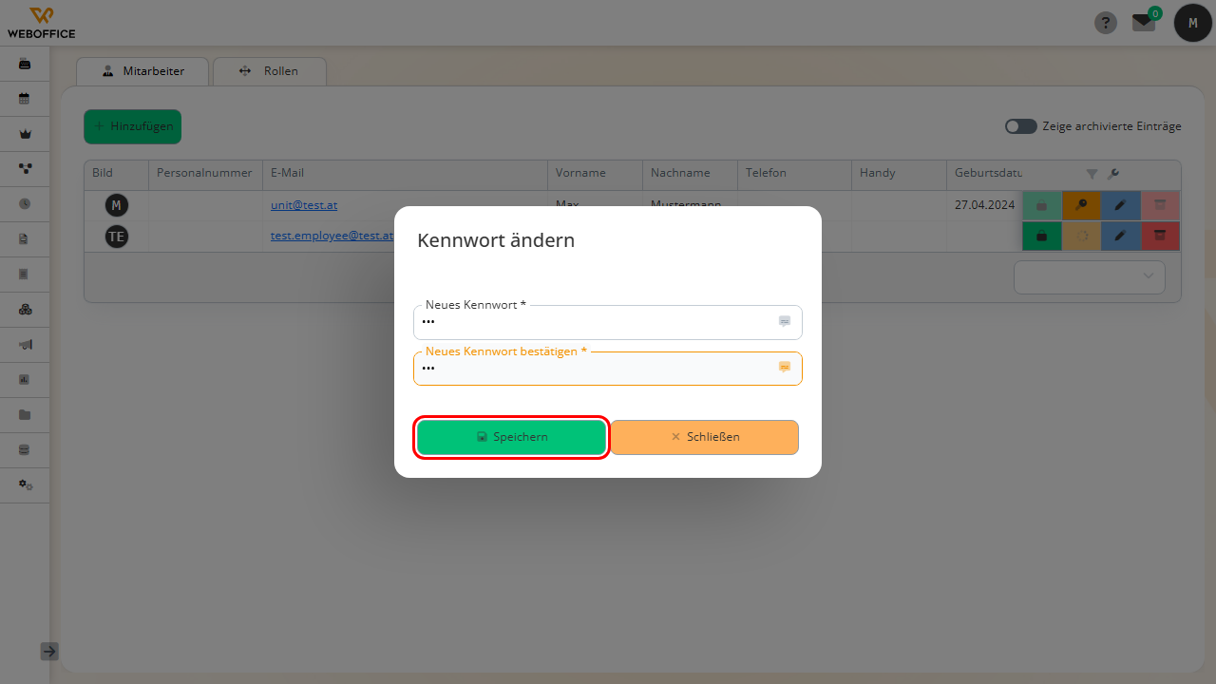Image resolution: width=1216 pixels, height=684 pixels.
Task: Open the clock icon in the sidebar
Action: coord(25,203)
